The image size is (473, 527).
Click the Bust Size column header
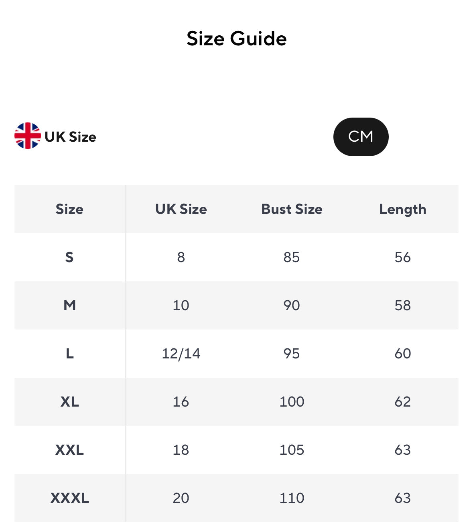click(x=292, y=209)
